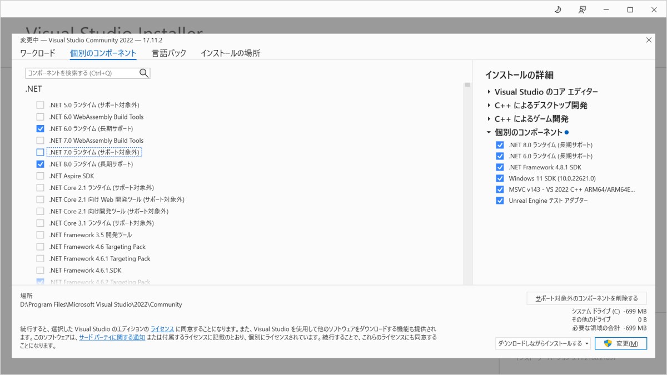Screen dimensions: 667x375
Task: Open the ライセンス link
Action: [x=162, y=329]
